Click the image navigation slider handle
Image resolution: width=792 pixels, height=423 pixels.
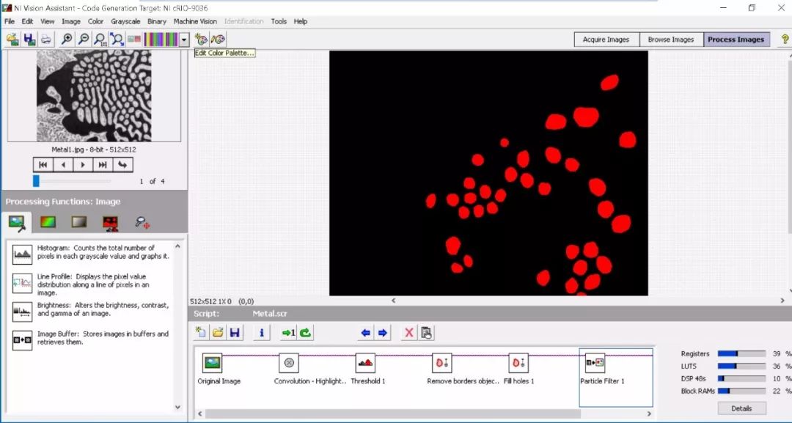36,181
